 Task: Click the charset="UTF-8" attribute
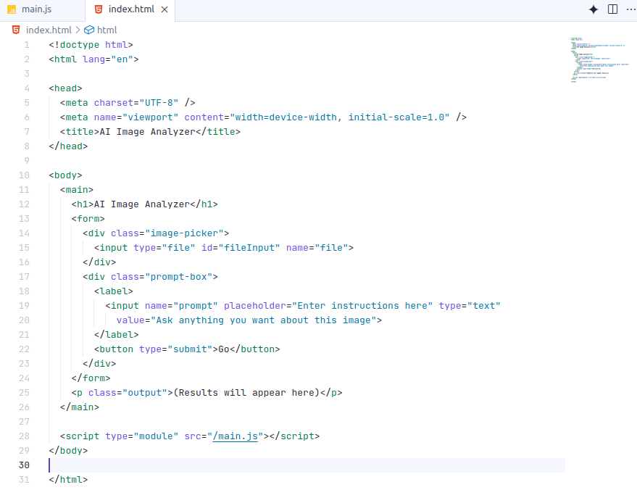click(136, 103)
